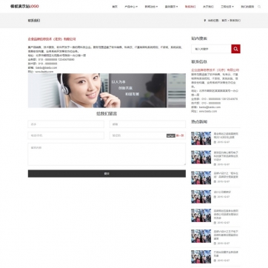Open the fifth hot news thumbnail
Image resolution: width=268 pixels, height=268 pixels.
click(x=201, y=215)
